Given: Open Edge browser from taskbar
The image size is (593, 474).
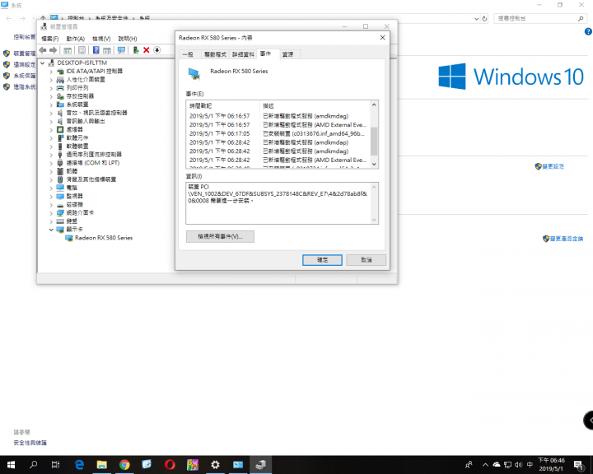Looking at the screenshot, I should (x=79, y=465).
